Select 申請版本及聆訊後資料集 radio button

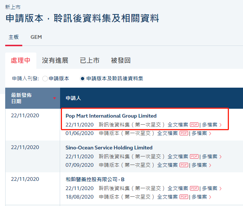(82, 79)
